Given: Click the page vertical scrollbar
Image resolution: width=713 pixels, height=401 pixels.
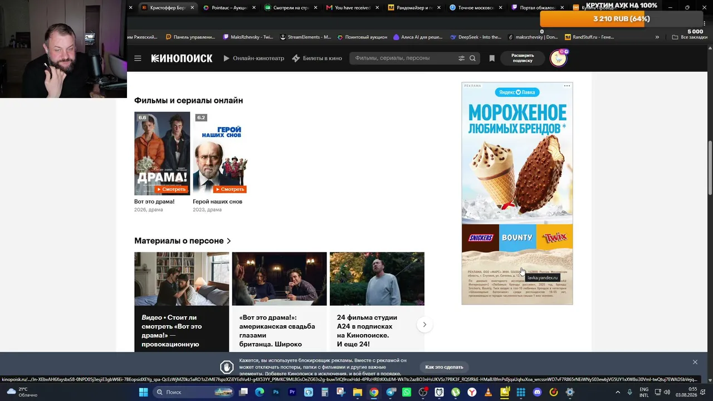Looking at the screenshot, I should pos(710,169).
